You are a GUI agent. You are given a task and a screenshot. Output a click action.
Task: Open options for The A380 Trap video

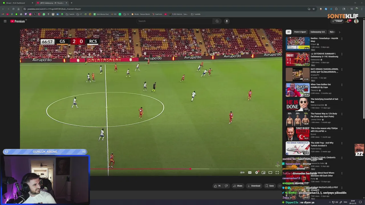[x=342, y=143]
